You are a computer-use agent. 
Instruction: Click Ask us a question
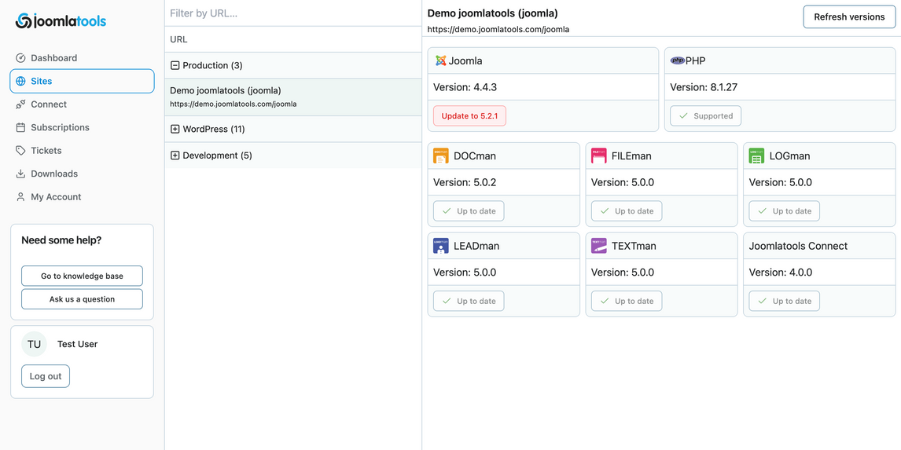(83, 299)
